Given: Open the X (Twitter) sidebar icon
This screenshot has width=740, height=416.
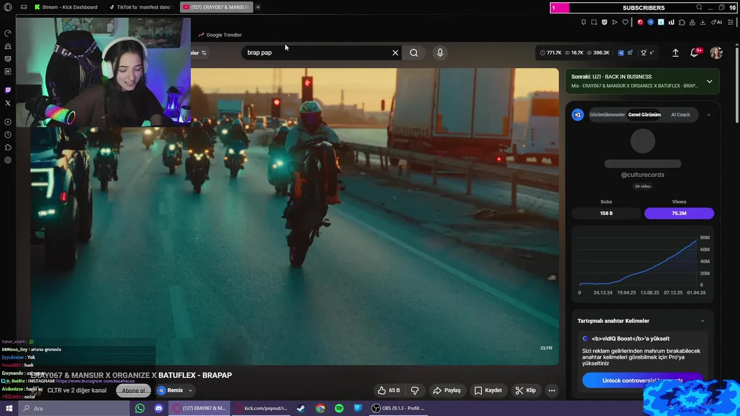Looking at the screenshot, I should [x=8, y=103].
